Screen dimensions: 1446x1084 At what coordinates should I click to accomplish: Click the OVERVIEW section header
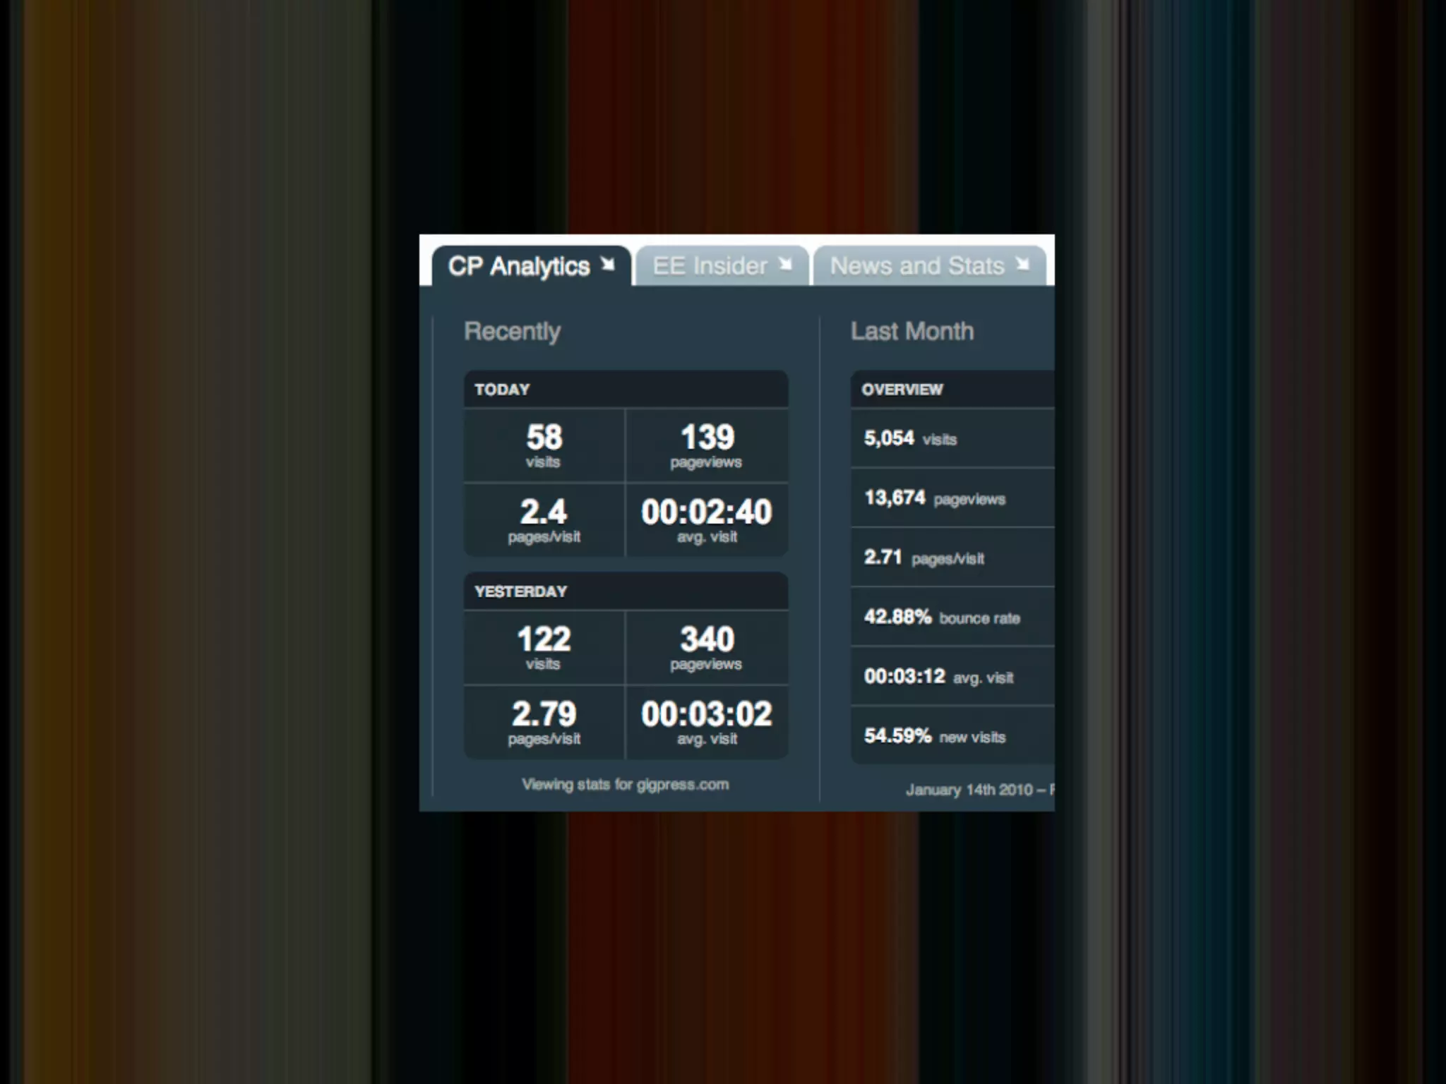click(x=952, y=389)
